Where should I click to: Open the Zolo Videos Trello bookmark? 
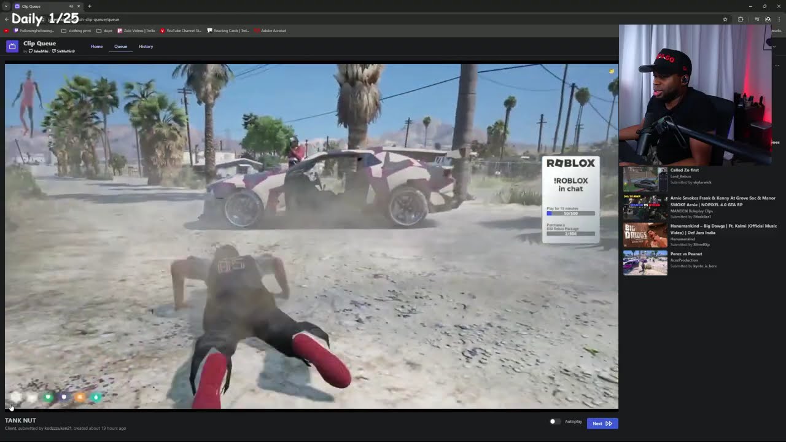point(136,30)
